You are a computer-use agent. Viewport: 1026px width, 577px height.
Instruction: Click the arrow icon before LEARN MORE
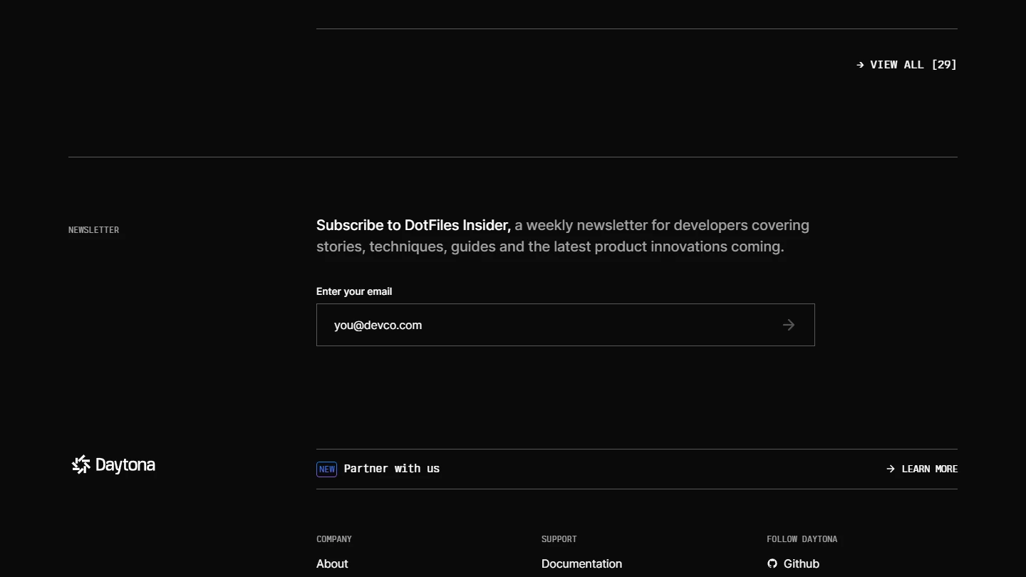coord(891,469)
